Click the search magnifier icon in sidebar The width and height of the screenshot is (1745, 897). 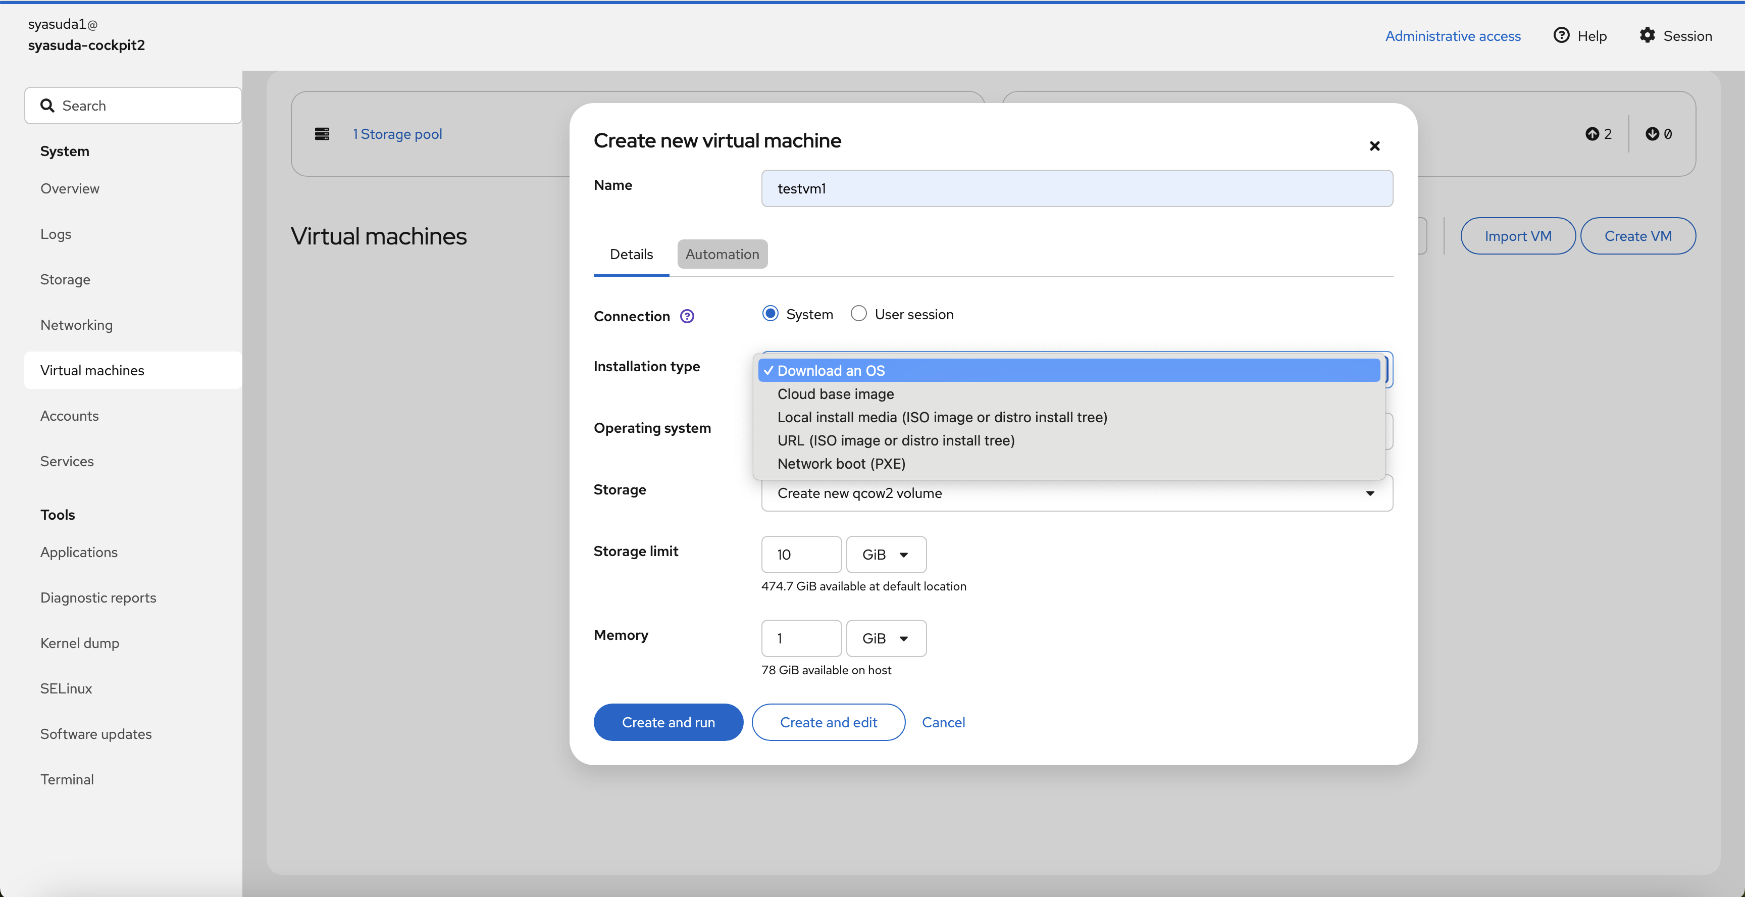[47, 106]
